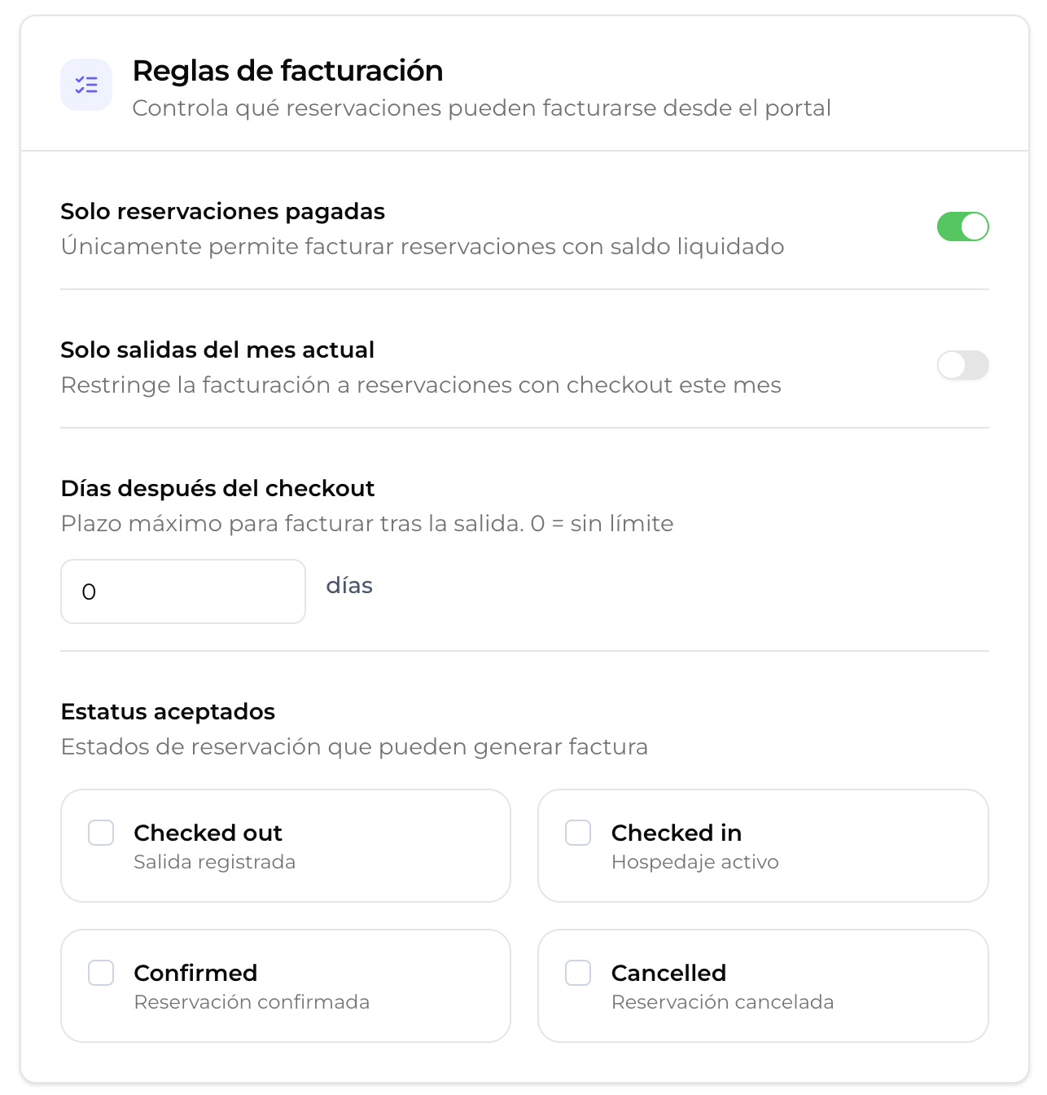The image size is (1047, 1095).
Task: Check the Checked in status box
Action: pos(578,833)
